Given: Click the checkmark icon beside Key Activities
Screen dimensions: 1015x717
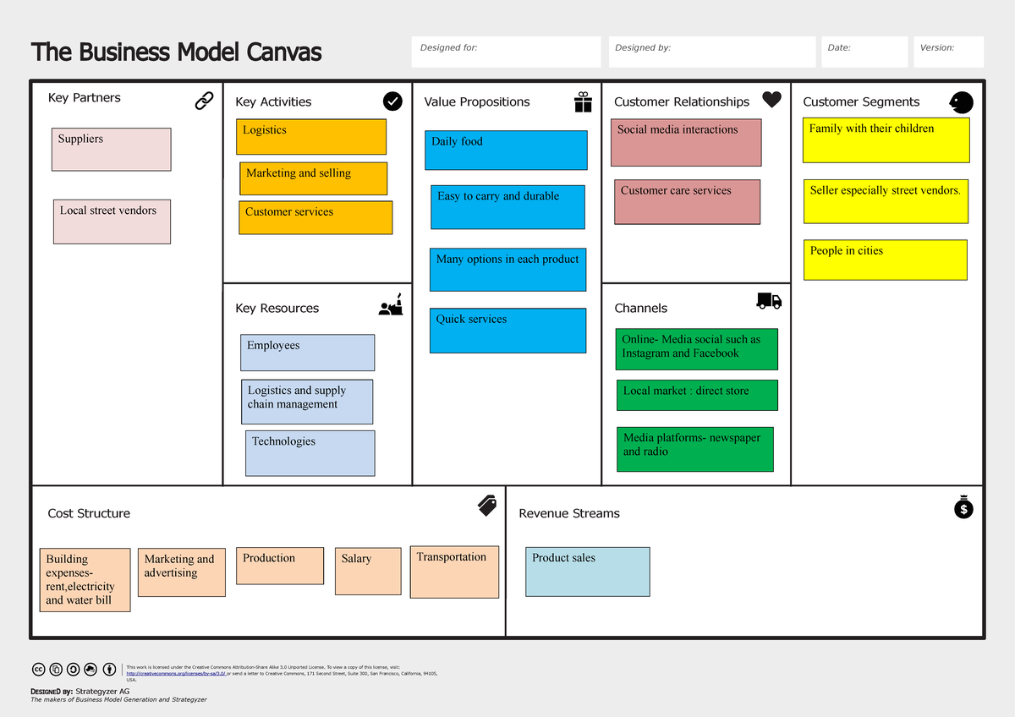Looking at the screenshot, I should point(392,101).
